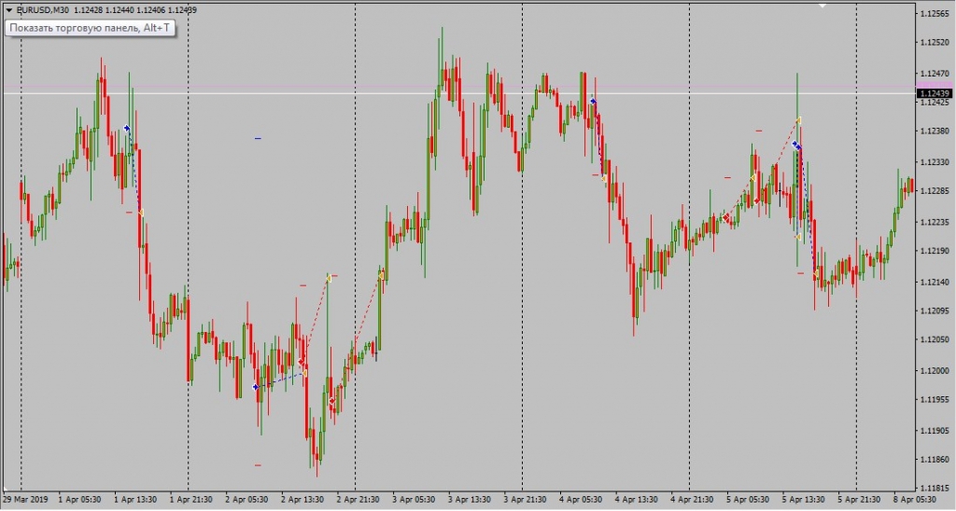Viewport: 956px width, 511px height.
Task: Click the 1.11860 price scale label
Action: (x=934, y=460)
